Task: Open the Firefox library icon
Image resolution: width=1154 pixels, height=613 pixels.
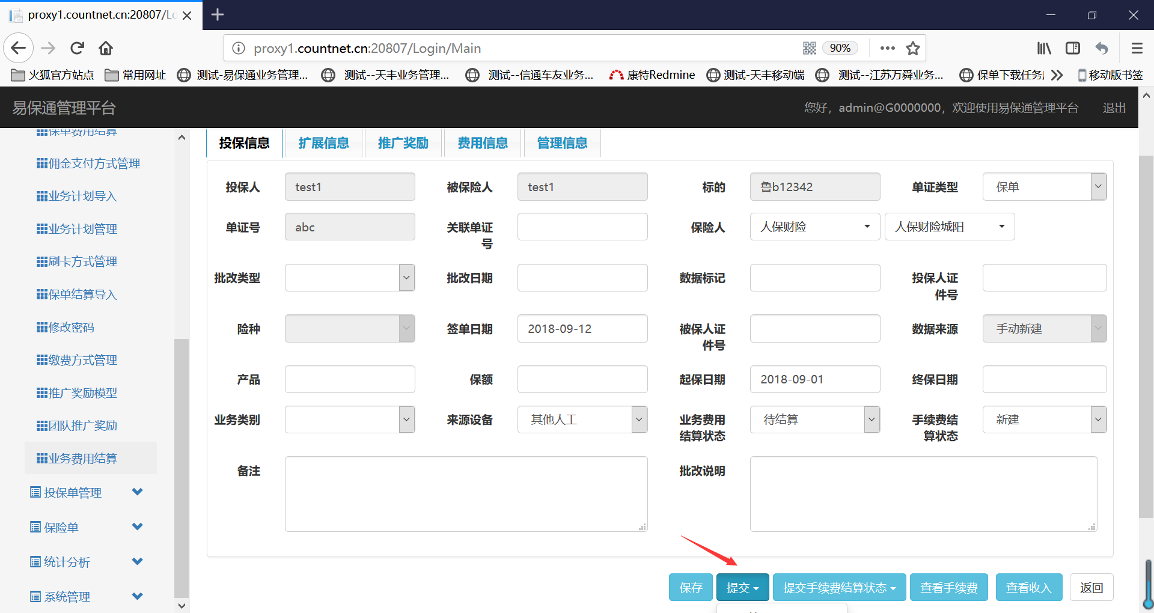Action: [x=1044, y=48]
